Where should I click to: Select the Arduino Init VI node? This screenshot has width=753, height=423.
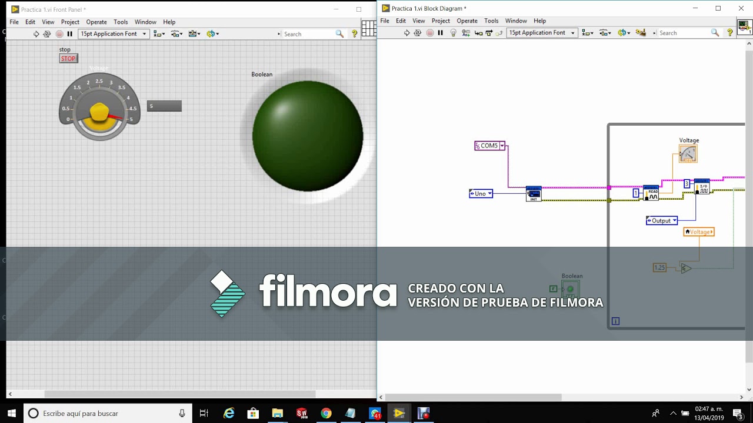pyautogui.click(x=534, y=194)
